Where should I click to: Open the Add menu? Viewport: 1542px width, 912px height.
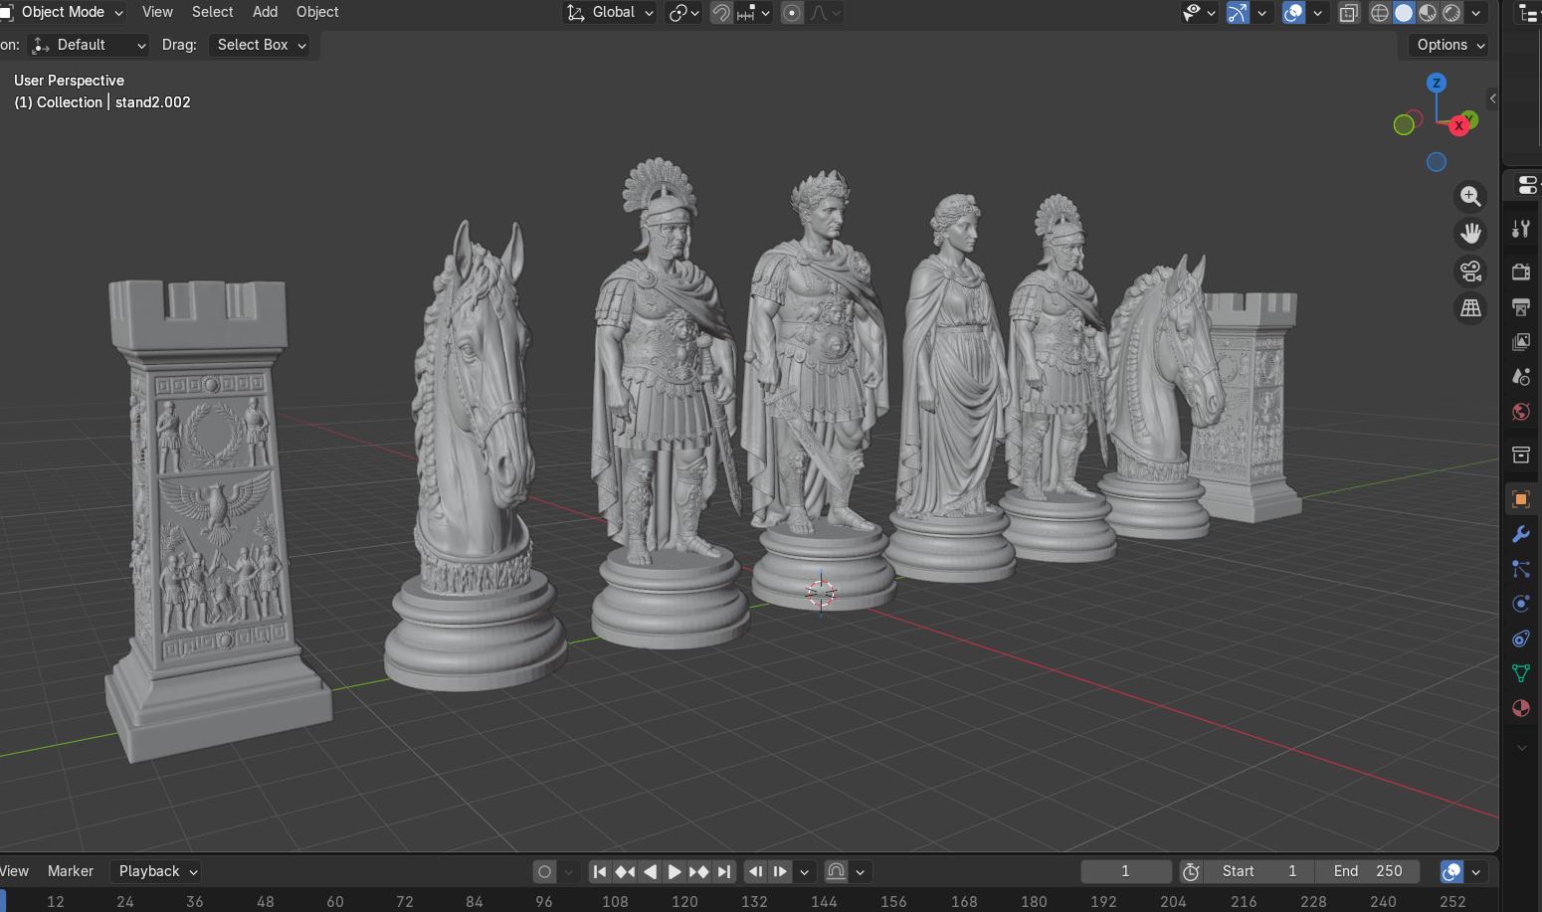point(265,12)
